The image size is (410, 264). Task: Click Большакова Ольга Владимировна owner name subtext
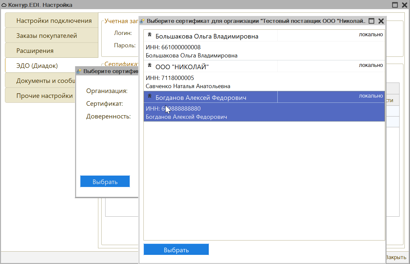tap(191, 55)
